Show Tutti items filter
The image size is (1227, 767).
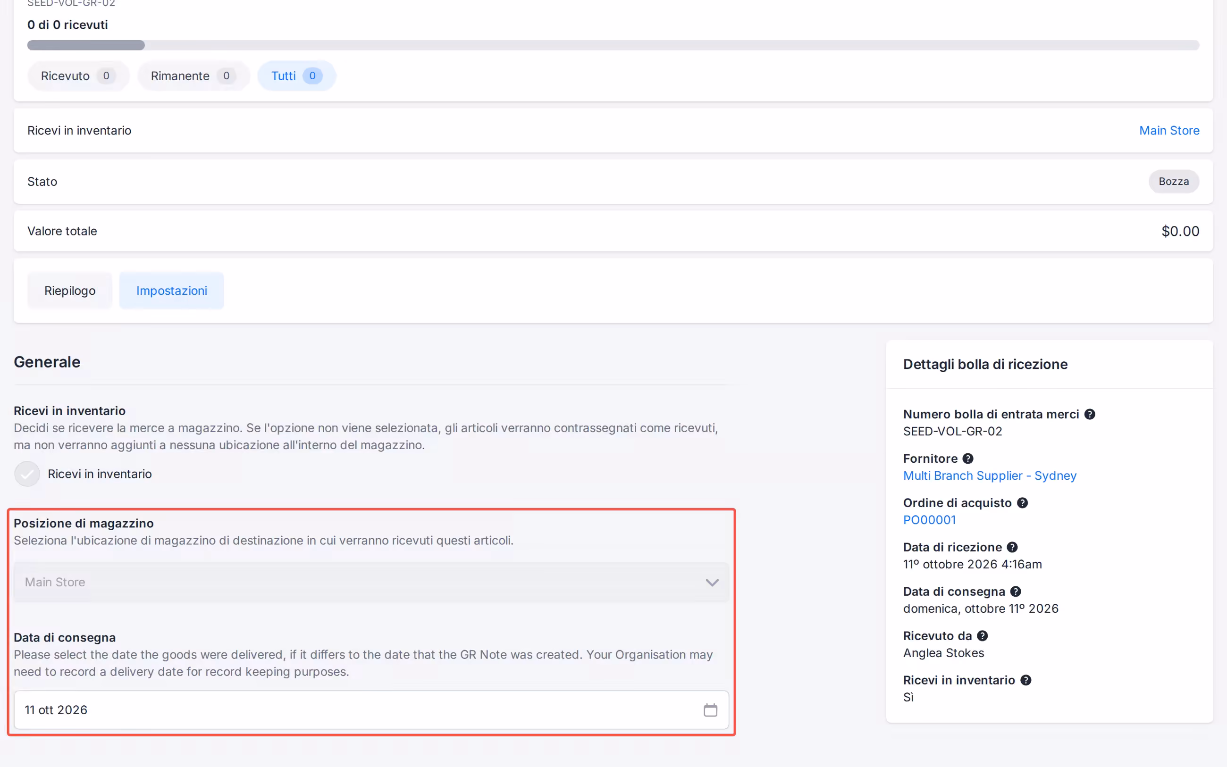(296, 76)
